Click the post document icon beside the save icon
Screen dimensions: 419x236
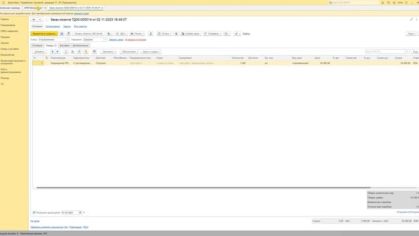tap(68, 33)
